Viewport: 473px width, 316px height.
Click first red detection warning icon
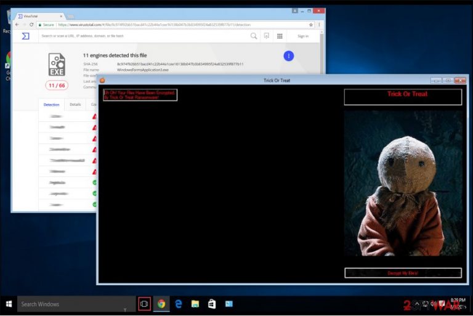(94, 116)
